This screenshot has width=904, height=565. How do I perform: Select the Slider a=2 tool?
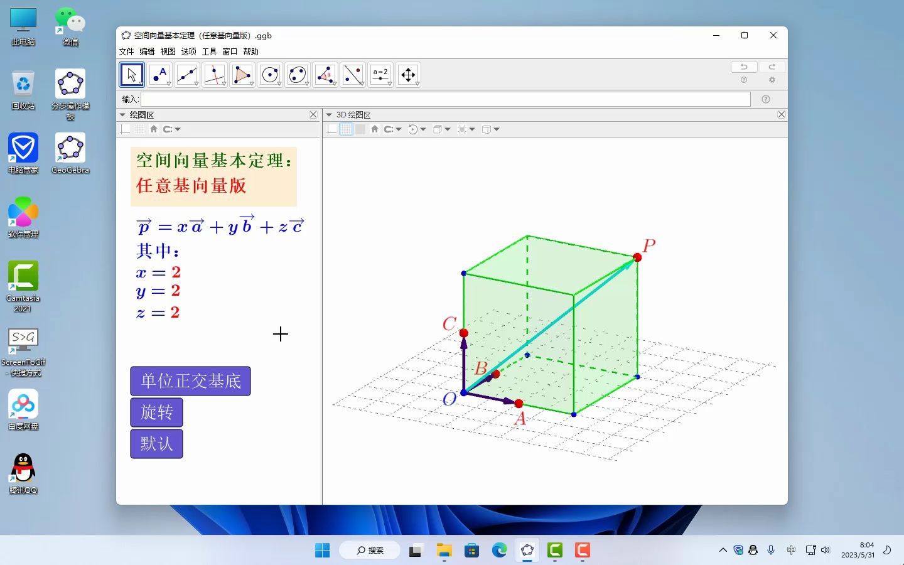point(380,75)
